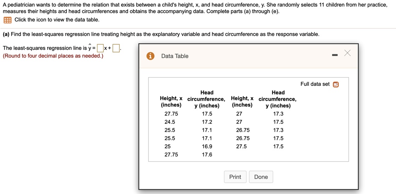Click the 'Round to four decimal places' hint
Screen dimensions: 396x194
[53, 56]
